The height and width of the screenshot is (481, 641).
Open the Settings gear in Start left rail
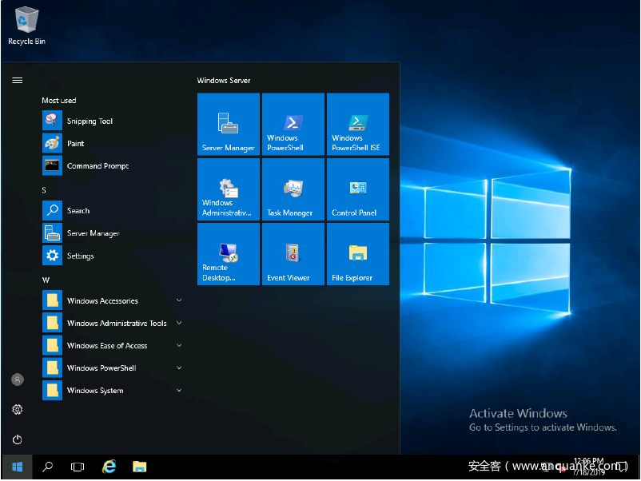pyautogui.click(x=17, y=409)
